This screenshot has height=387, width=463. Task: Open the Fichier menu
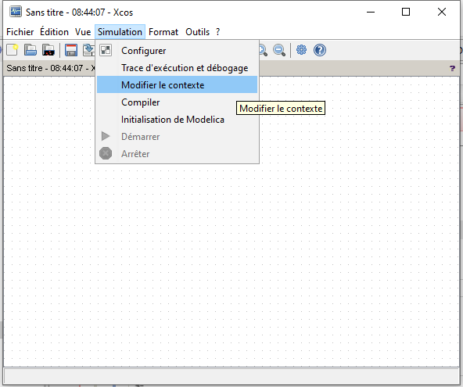coord(20,32)
